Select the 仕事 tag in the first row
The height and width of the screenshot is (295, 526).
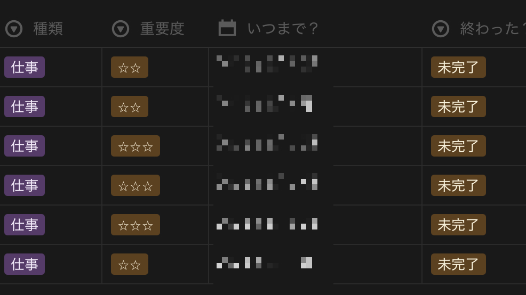click(x=25, y=67)
